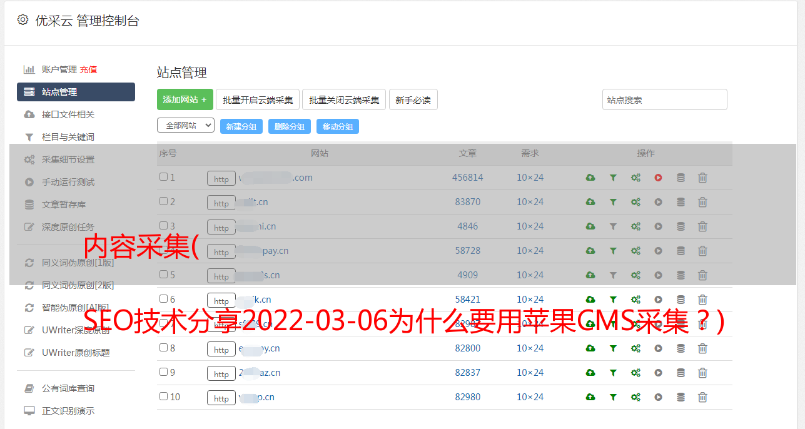Screen dimensions: 805x429
Task: Click the play icon in row 10
Action: (658, 397)
